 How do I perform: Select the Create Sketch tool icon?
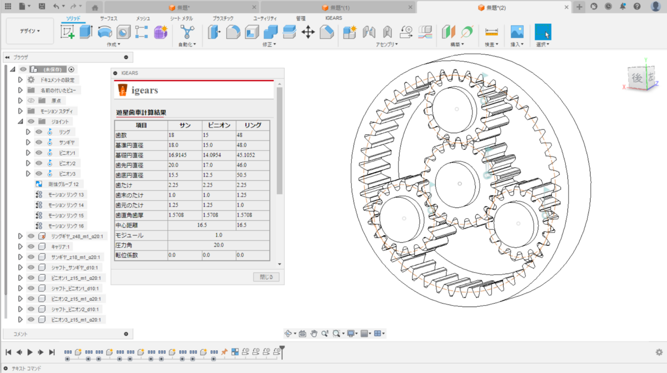tap(68, 32)
